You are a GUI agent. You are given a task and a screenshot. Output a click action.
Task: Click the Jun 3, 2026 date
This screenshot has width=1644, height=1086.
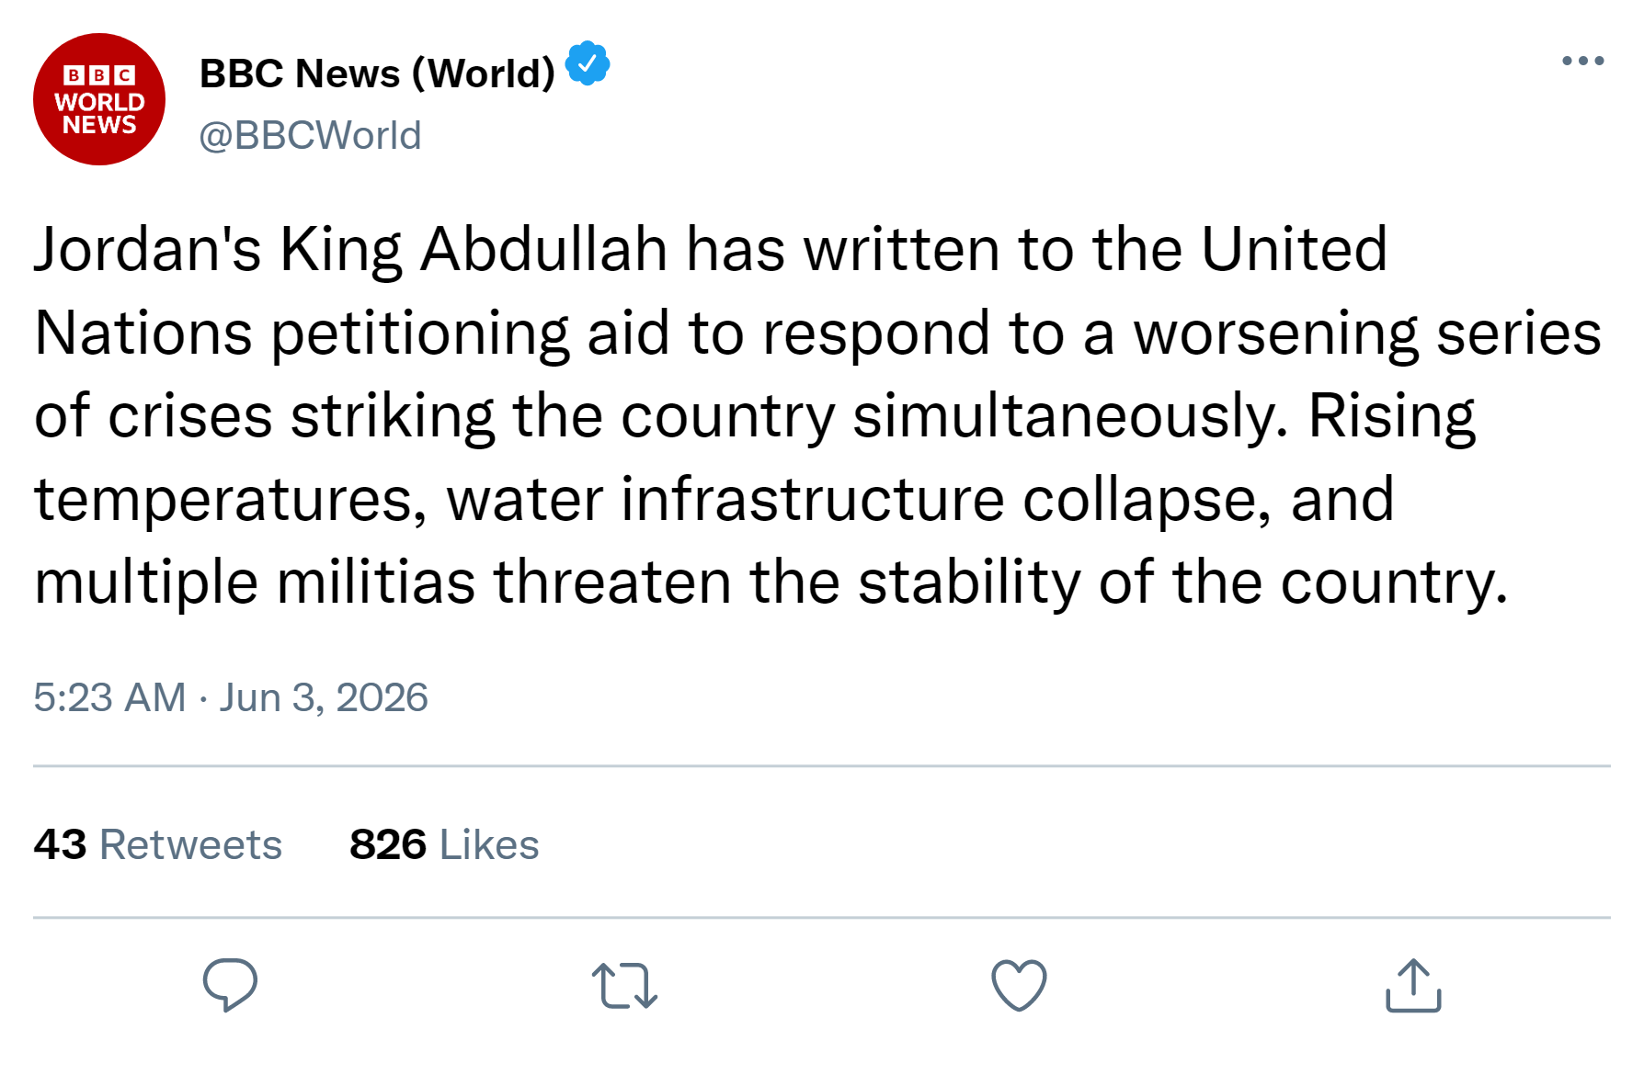click(324, 697)
